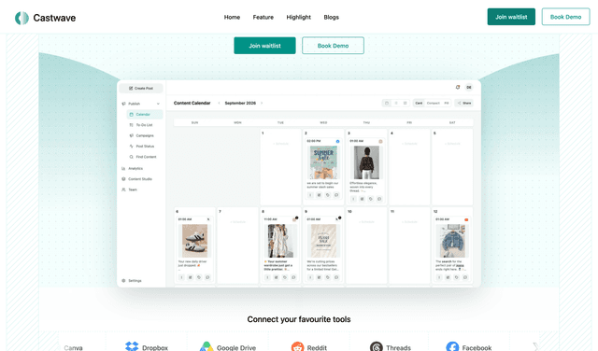Switch to Card display mode
Screen dimensions: 598x351
point(419,103)
